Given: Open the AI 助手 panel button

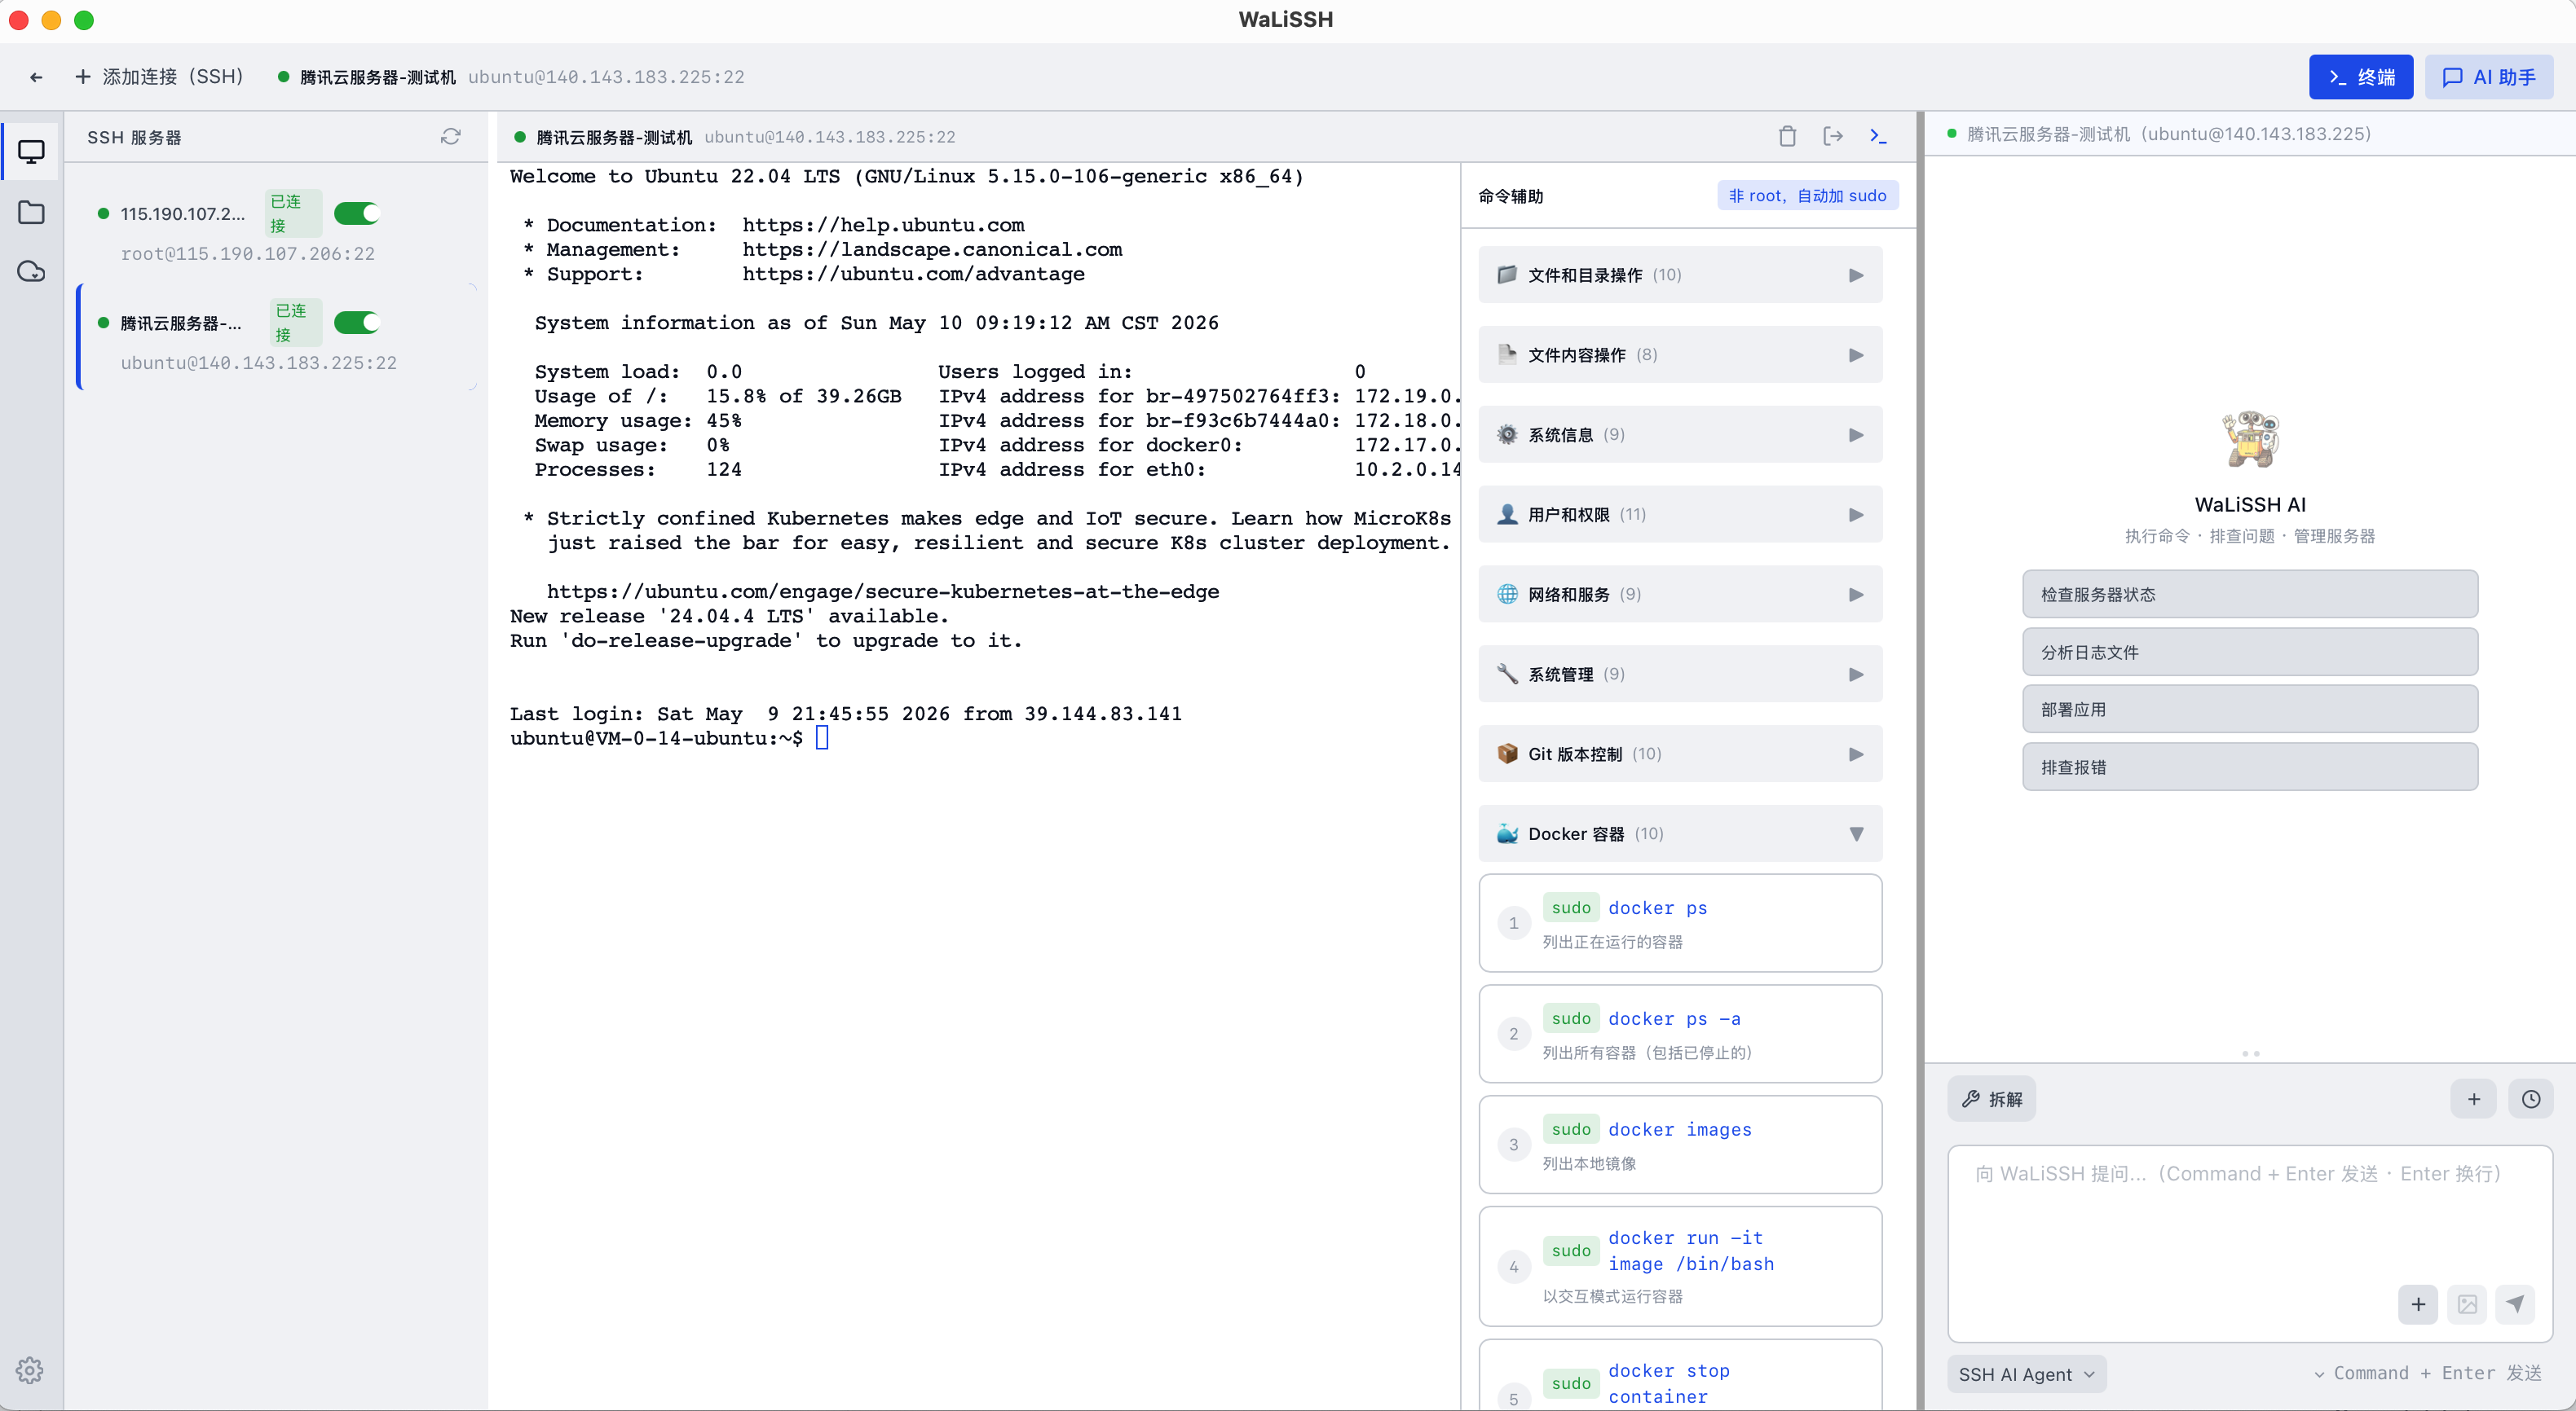Looking at the screenshot, I should pyautogui.click(x=2488, y=77).
